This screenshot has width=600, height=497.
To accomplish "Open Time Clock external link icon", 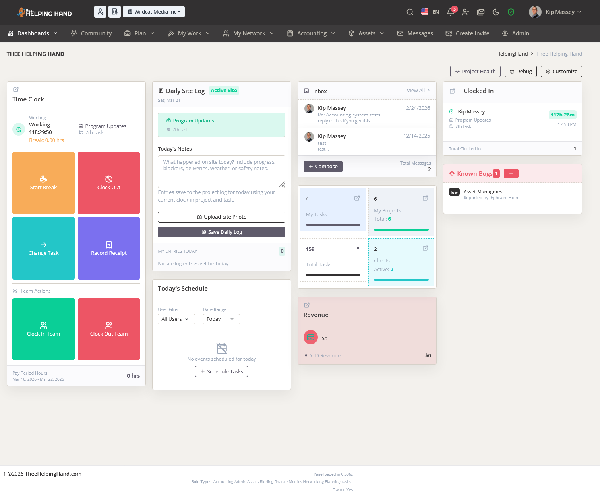I will [x=16, y=89].
